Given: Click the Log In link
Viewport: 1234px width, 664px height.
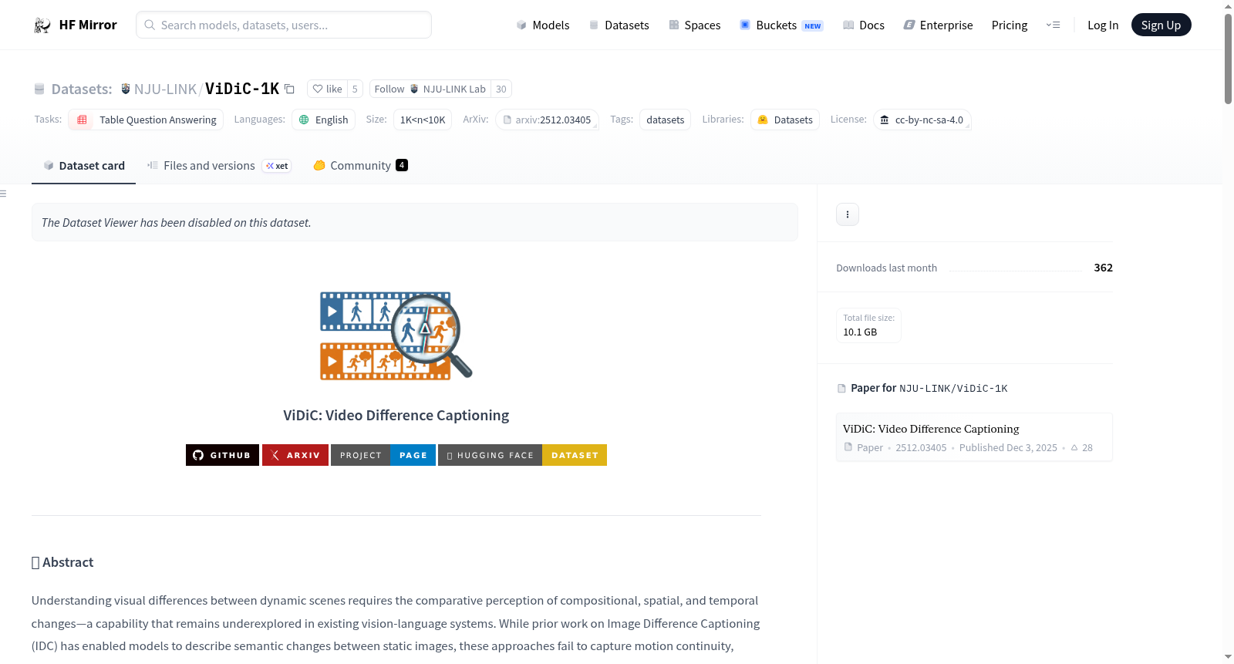Looking at the screenshot, I should pos(1103,25).
